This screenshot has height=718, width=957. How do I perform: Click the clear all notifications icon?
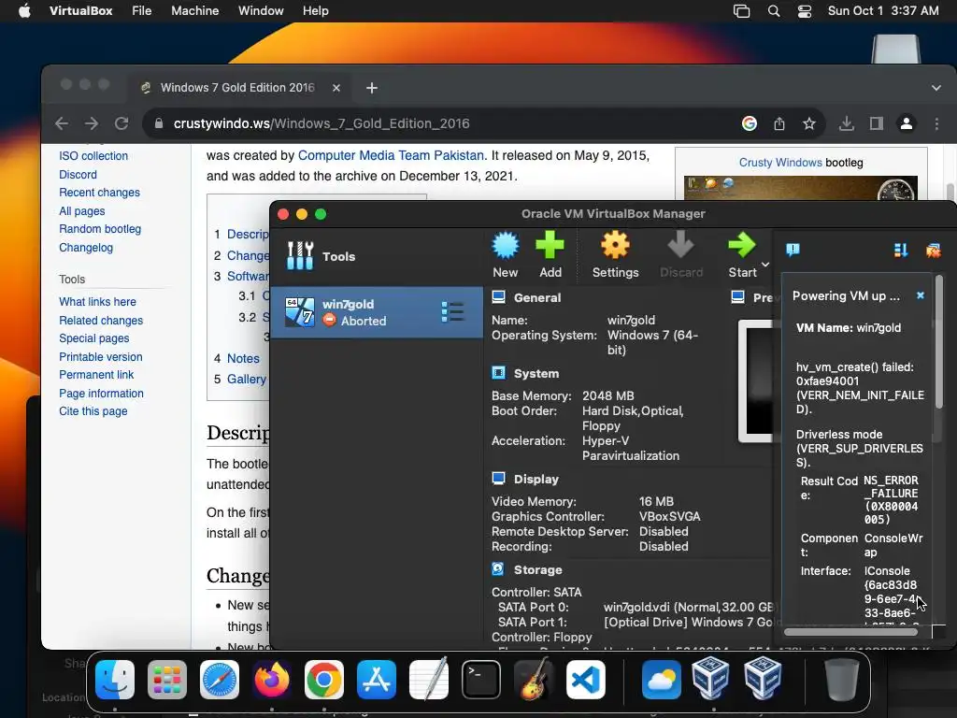[934, 250]
